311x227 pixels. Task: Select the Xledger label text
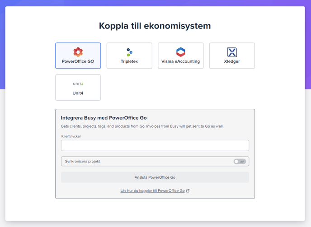[x=232, y=61]
